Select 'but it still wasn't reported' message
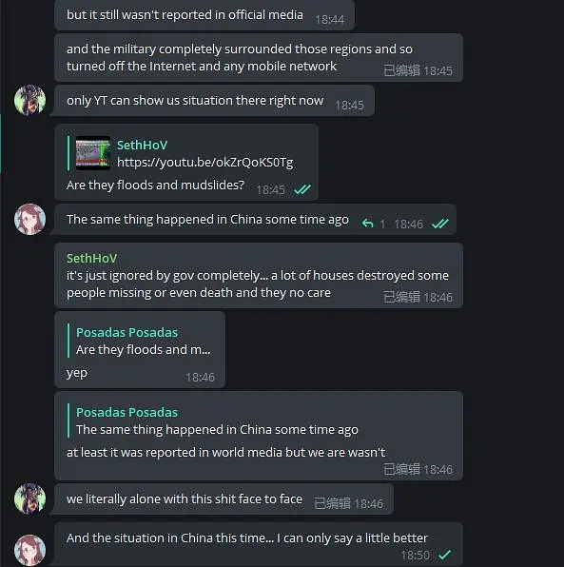 click(204, 15)
